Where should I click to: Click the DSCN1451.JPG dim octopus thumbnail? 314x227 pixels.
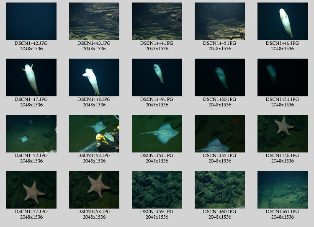[x=283, y=77]
